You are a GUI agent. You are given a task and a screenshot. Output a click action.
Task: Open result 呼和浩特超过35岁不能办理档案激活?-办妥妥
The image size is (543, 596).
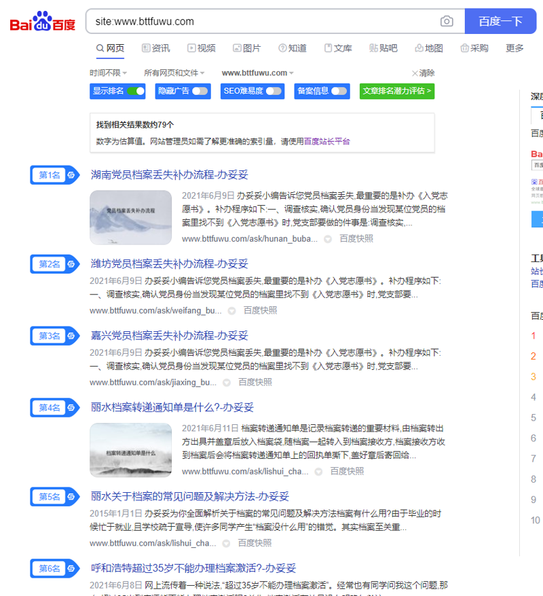193,568
